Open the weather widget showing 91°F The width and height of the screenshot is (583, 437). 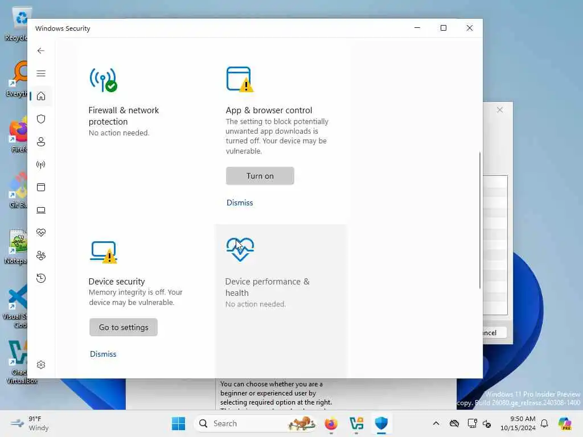point(31,423)
